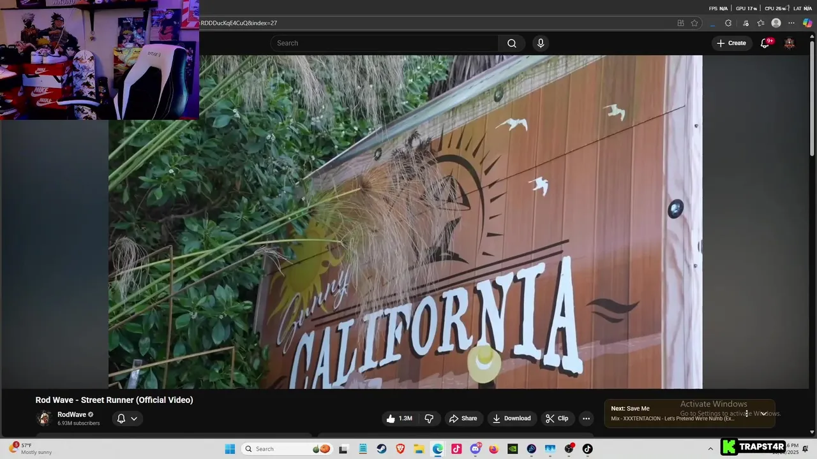817x459 pixels.
Task: Focus the YouTube Search input field
Action: click(384, 43)
